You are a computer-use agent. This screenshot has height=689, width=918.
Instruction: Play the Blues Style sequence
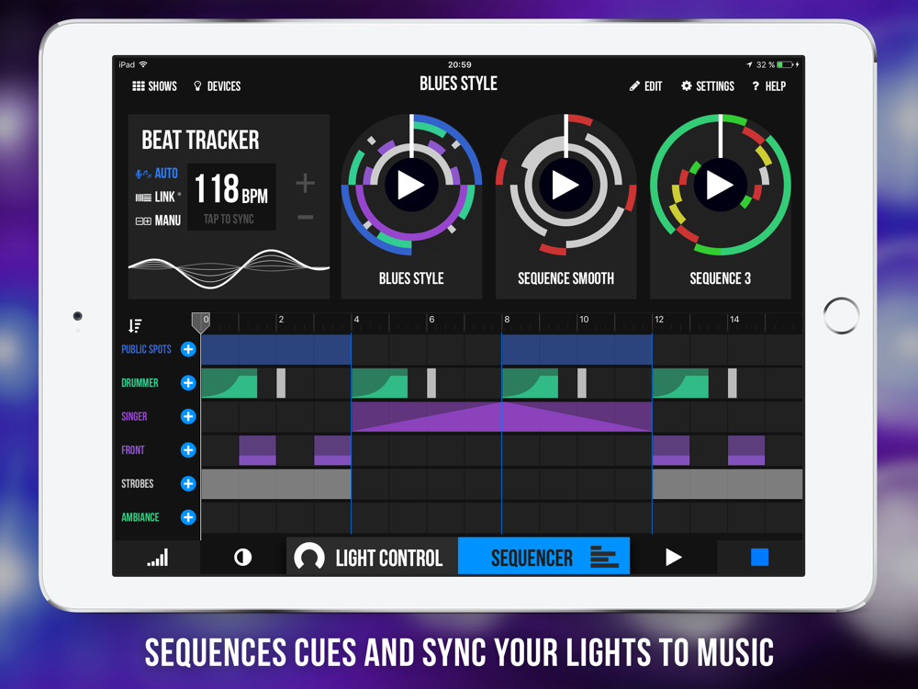pos(411,186)
